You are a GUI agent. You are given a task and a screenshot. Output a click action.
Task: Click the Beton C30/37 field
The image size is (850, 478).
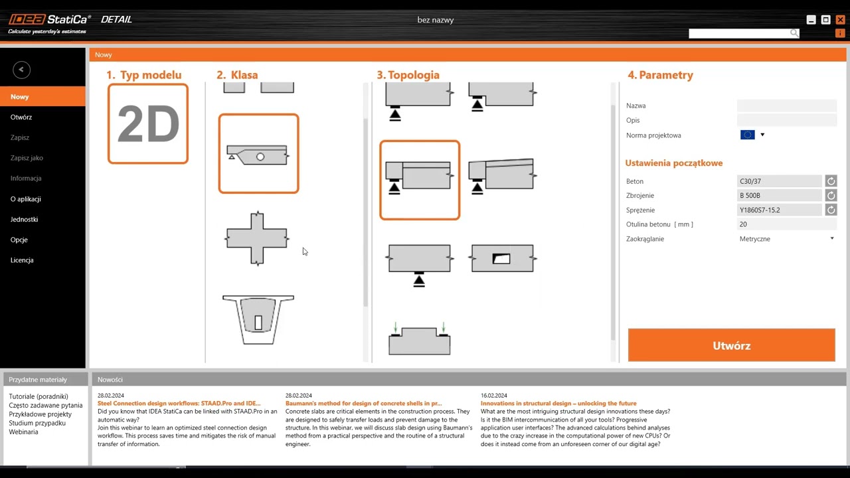(x=780, y=181)
